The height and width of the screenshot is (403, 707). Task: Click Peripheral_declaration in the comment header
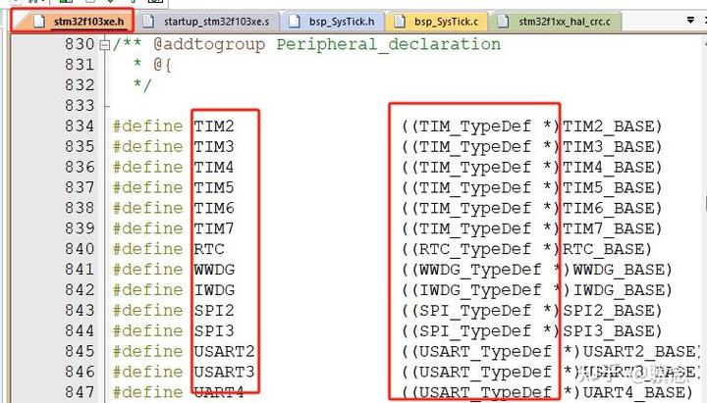tap(388, 44)
